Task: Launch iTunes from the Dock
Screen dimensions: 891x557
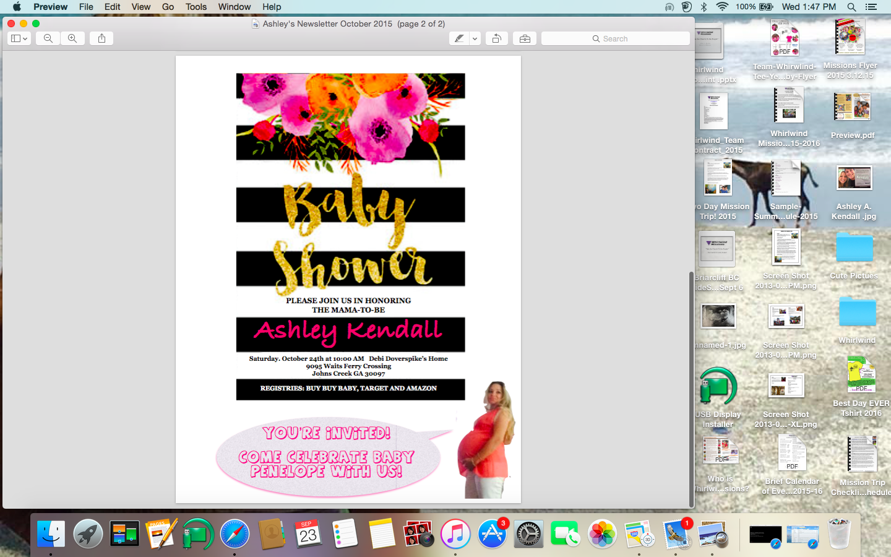Action: tap(455, 533)
